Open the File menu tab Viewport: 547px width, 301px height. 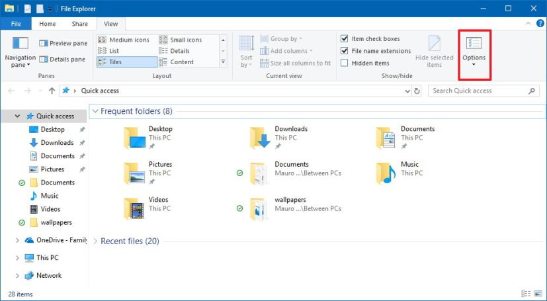16,24
